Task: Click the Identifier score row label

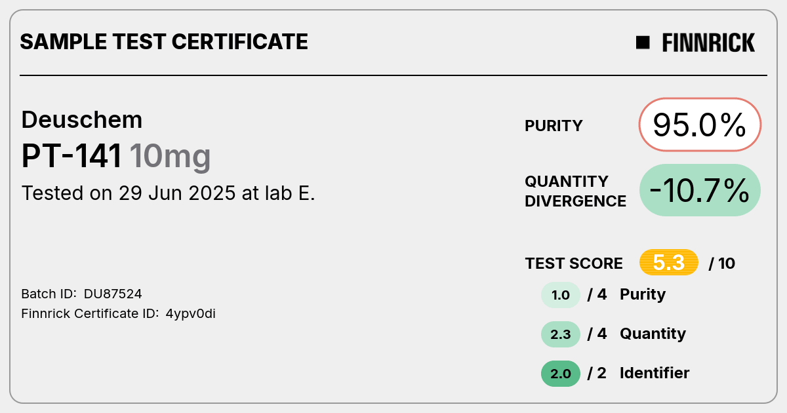Action: pos(655,373)
